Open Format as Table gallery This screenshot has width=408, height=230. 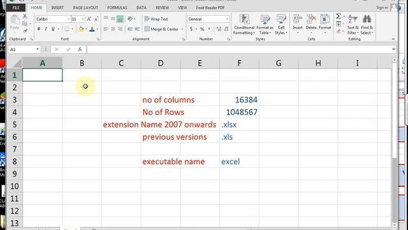pos(265,25)
